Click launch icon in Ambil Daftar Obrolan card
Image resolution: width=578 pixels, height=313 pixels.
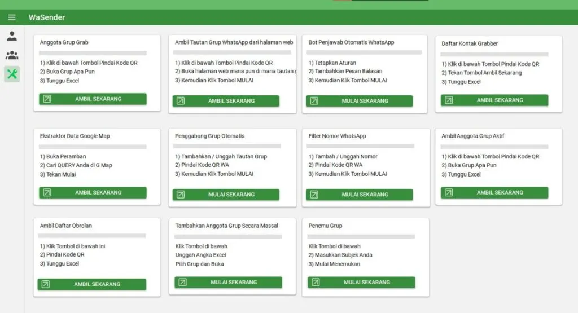click(46, 285)
